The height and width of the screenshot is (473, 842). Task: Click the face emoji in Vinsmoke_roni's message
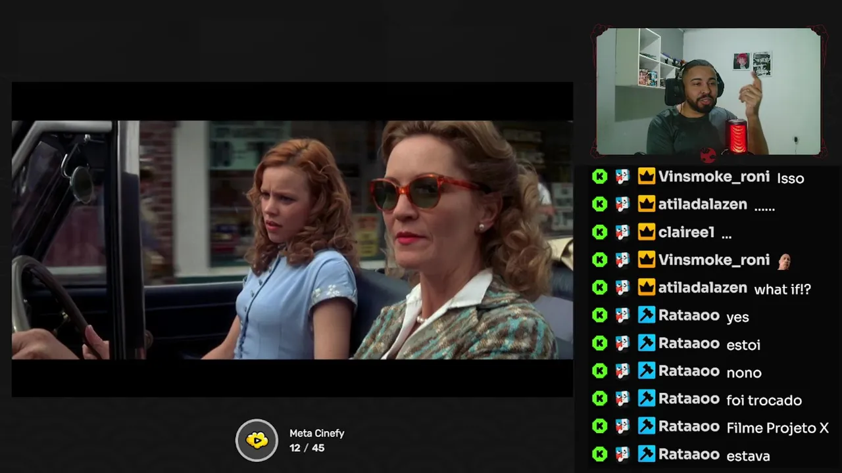tap(783, 261)
